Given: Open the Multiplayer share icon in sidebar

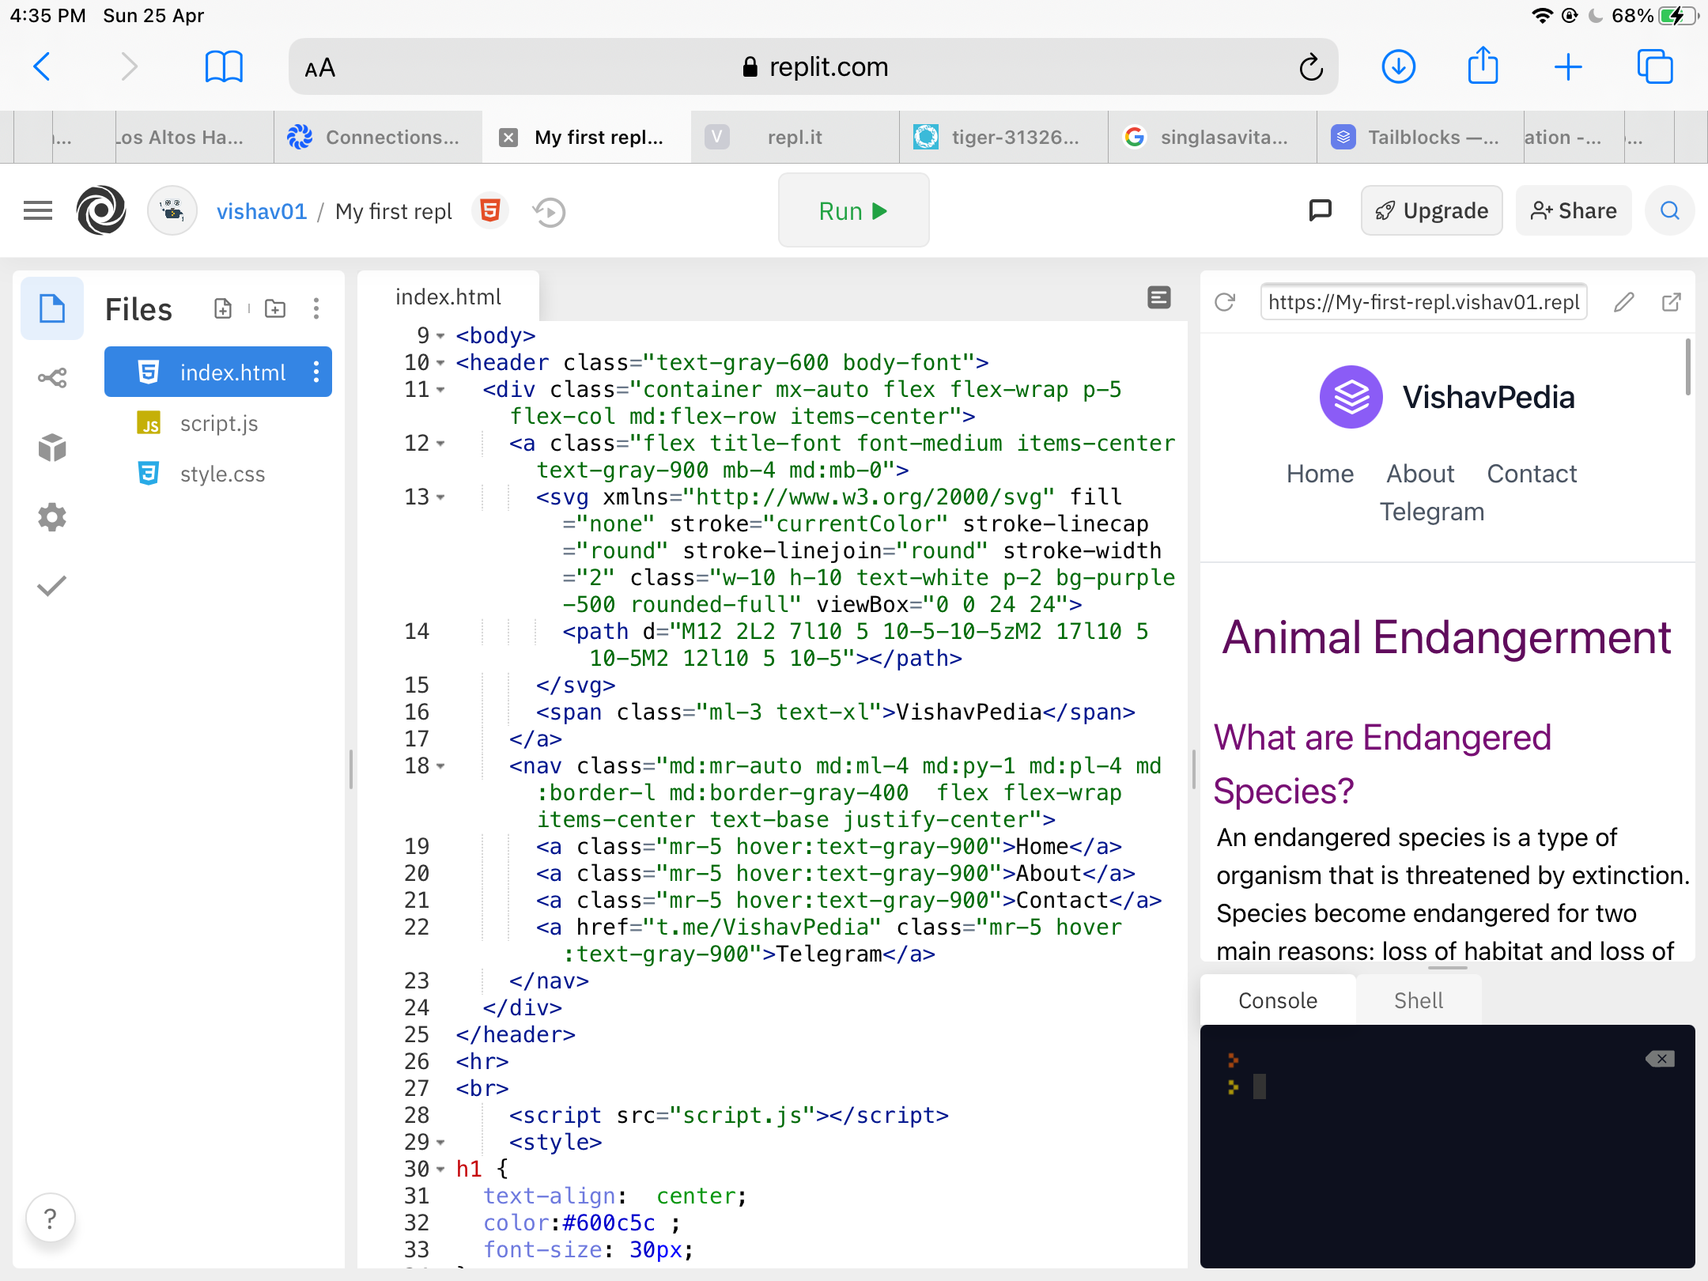Looking at the screenshot, I should pos(51,377).
